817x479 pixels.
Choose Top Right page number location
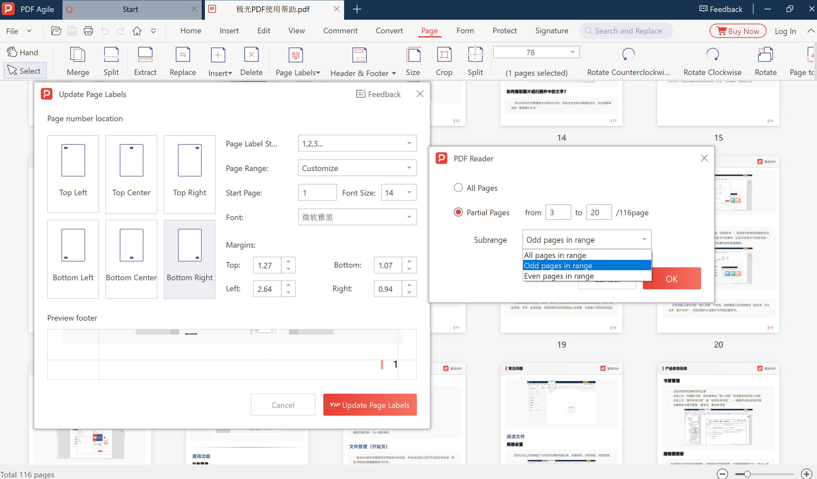point(190,174)
